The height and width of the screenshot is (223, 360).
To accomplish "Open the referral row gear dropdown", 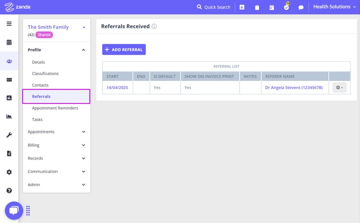I will (339, 87).
